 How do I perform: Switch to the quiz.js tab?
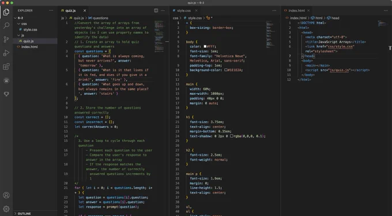(x=70, y=10)
